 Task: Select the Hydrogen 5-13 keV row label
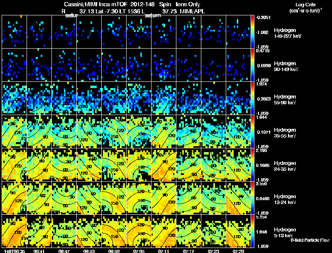(x=285, y=233)
